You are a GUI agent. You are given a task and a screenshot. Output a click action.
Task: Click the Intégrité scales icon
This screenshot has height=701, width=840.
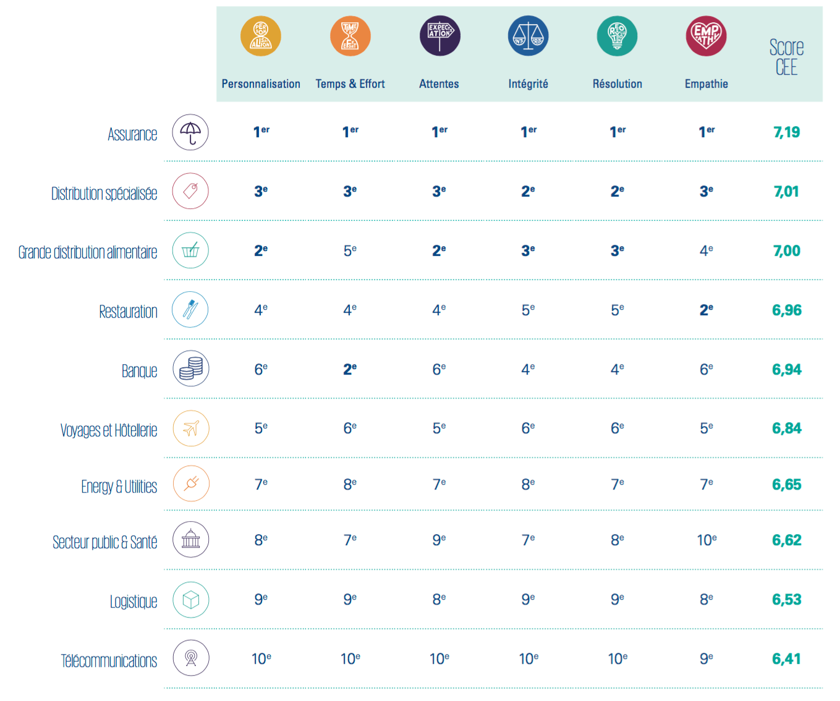[528, 36]
